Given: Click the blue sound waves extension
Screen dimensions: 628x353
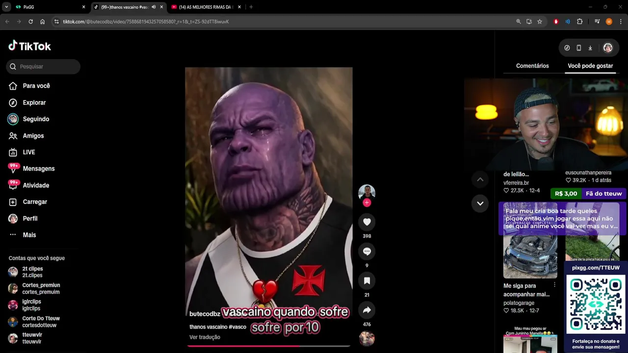Looking at the screenshot, I should [568, 22].
